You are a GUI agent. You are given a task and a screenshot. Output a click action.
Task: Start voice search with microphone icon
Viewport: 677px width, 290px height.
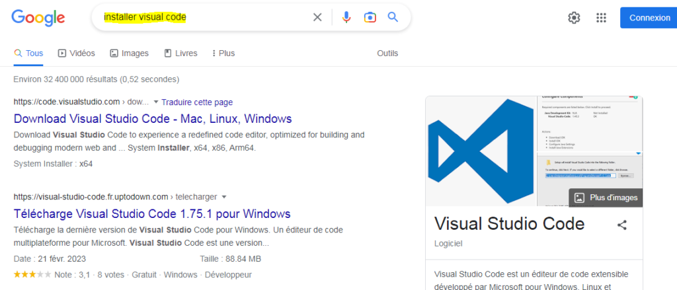point(346,17)
